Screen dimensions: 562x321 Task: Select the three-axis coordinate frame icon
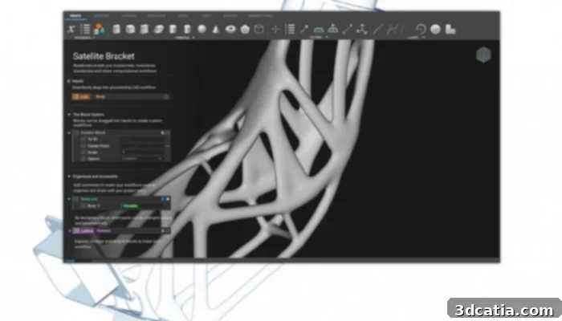362,29
